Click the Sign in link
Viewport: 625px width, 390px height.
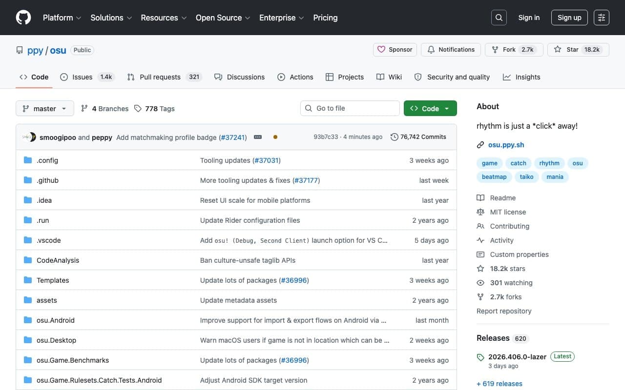pyautogui.click(x=529, y=18)
